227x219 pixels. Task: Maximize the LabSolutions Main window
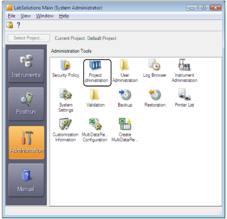(x=204, y=8)
